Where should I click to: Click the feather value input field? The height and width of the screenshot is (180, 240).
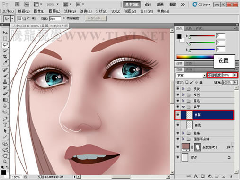tap(55, 18)
